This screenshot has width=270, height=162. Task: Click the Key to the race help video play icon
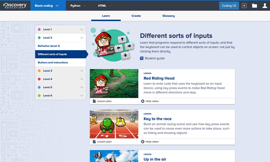pos(143,142)
